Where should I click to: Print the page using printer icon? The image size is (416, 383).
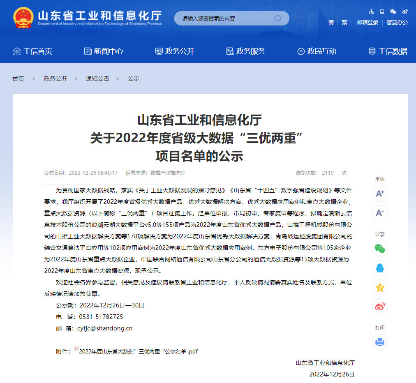pyautogui.click(x=380, y=342)
